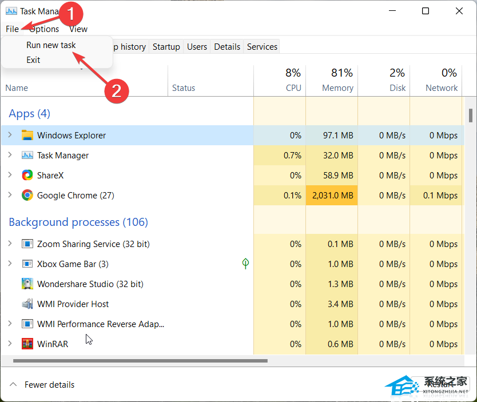Sort processes by the Status column

210,81
